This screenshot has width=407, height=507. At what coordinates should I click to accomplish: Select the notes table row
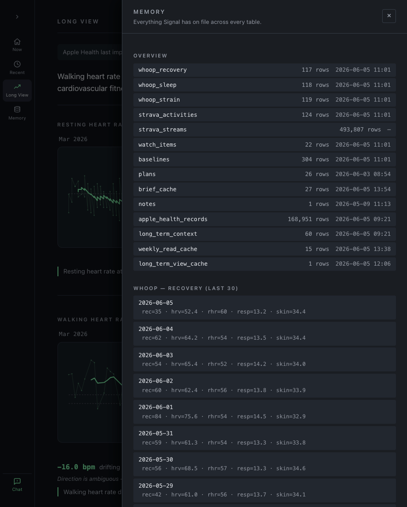[264, 204]
